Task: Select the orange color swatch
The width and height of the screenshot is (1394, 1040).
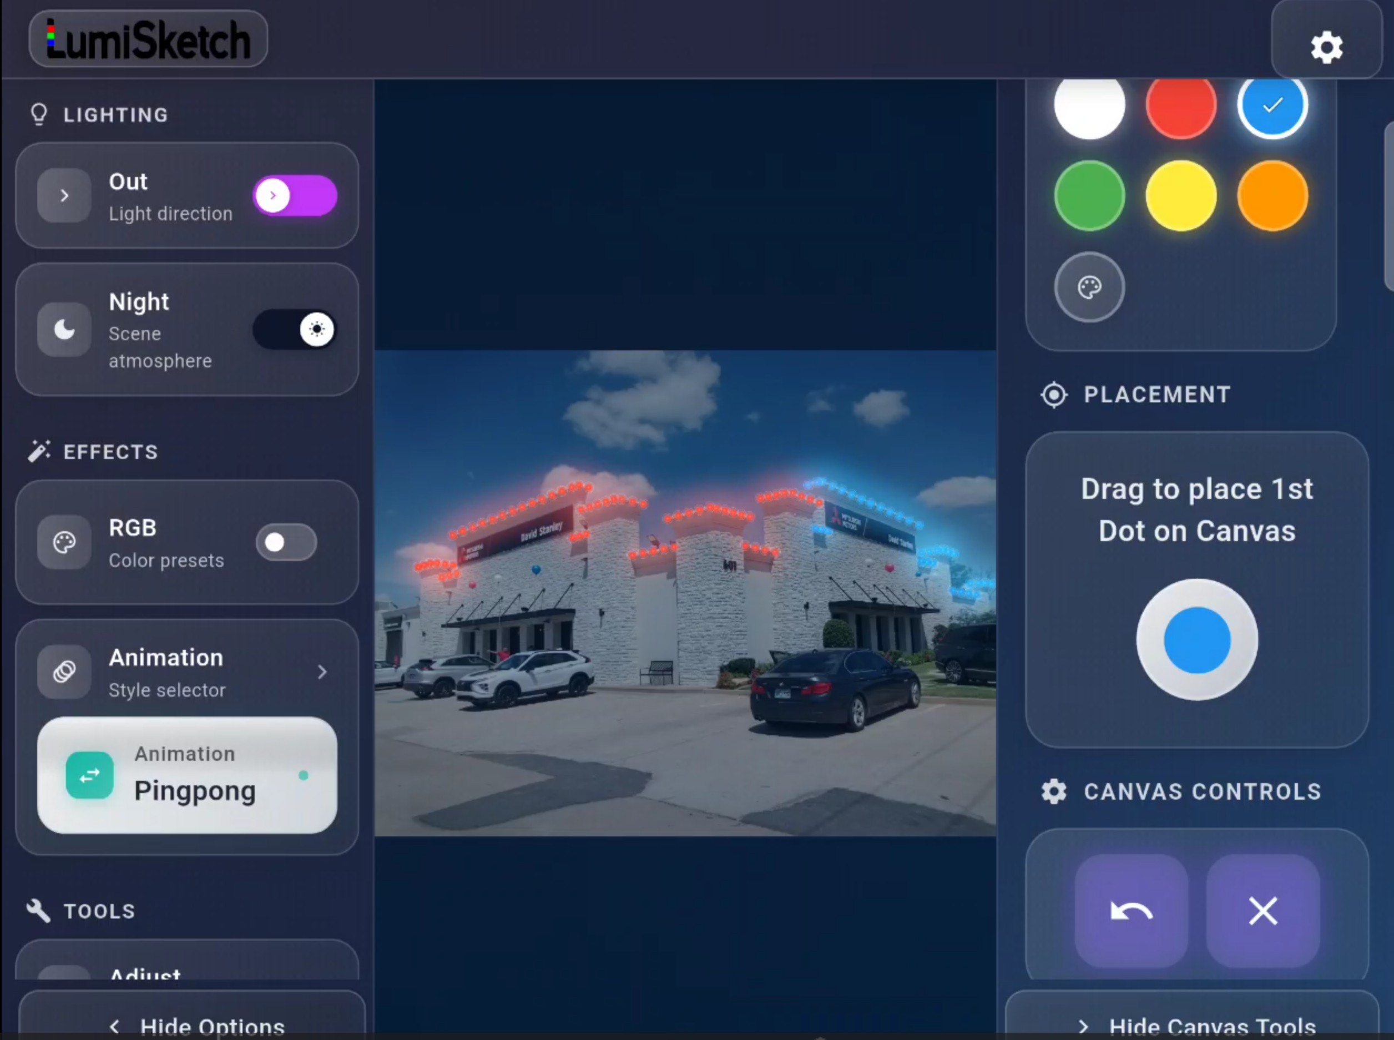Action: [1272, 196]
